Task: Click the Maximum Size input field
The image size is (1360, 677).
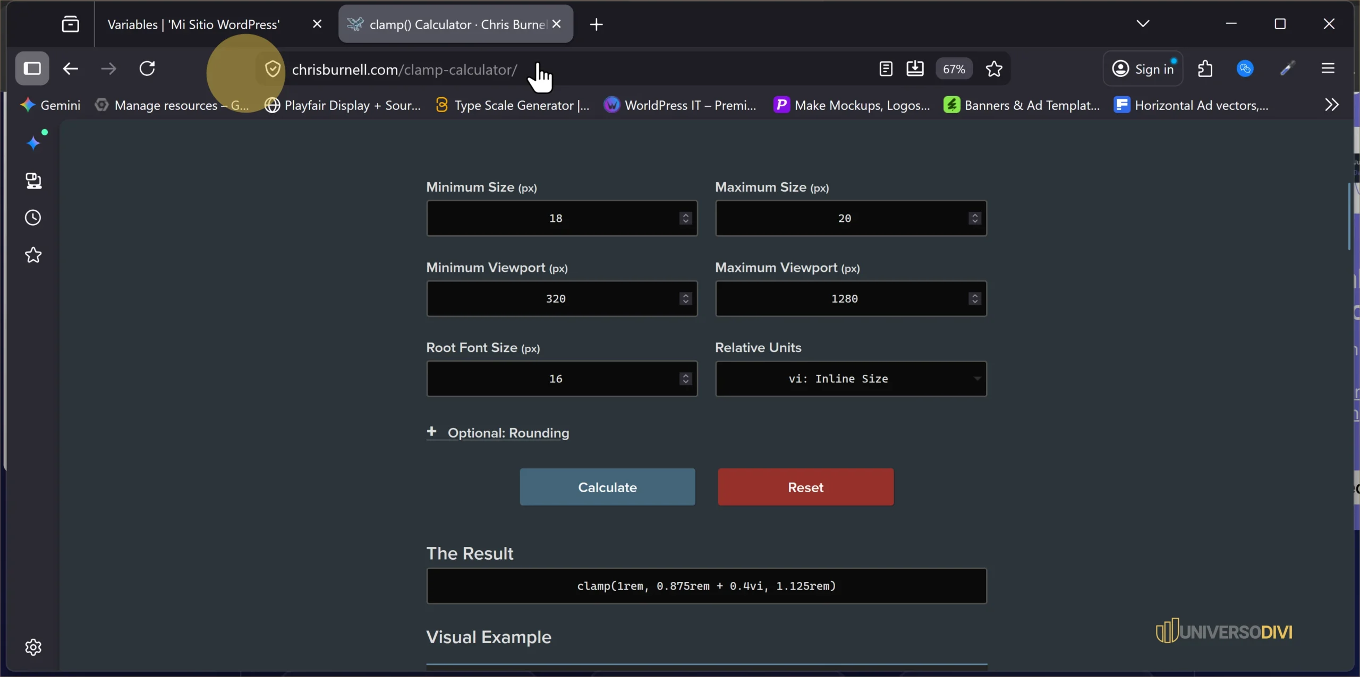Action: [x=851, y=218]
